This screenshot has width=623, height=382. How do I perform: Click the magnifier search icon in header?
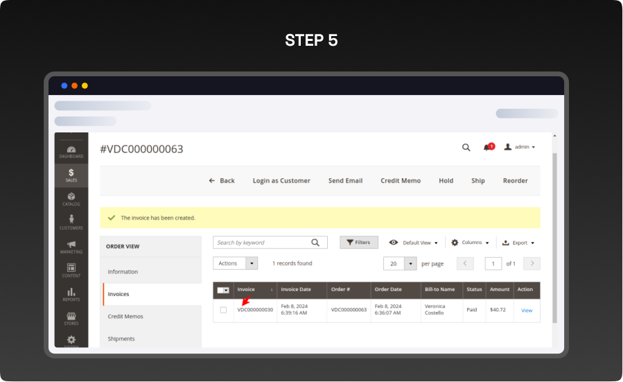click(466, 147)
